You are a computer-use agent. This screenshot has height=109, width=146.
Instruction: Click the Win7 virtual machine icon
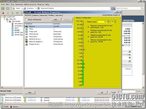[x=13, y=28]
